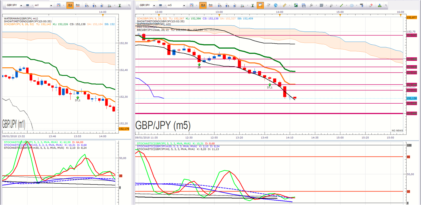Click the 152,000 horizontal level label
This screenshot has height=205, width=421.
coord(412,113)
